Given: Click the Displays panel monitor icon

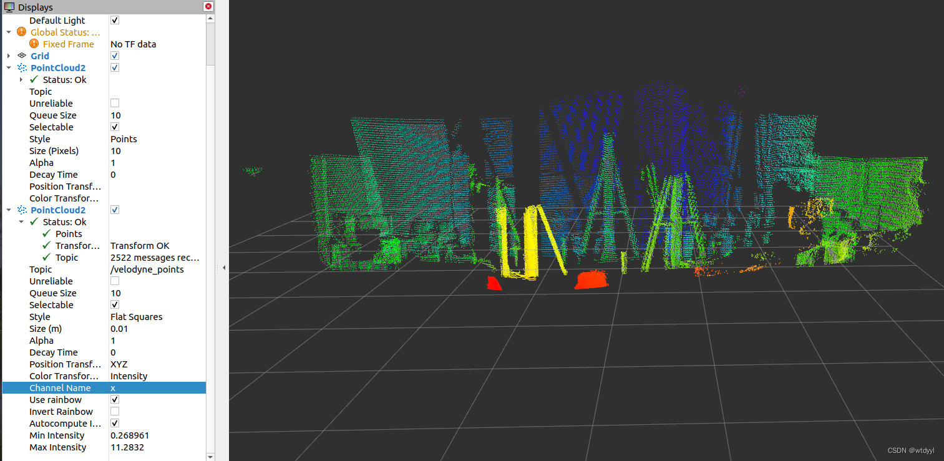Looking at the screenshot, I should coord(9,7).
